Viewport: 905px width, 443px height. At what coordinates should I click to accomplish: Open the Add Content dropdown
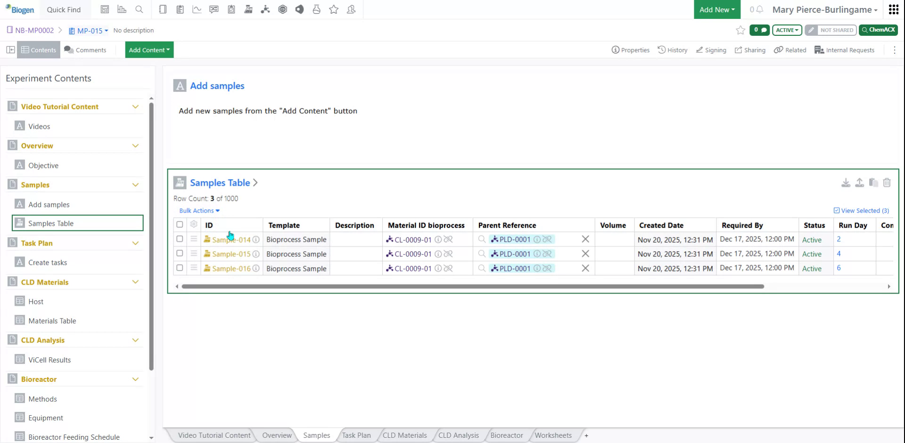click(149, 49)
